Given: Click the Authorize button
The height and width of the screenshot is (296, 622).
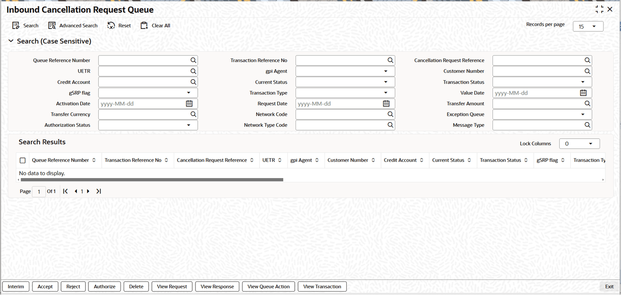Looking at the screenshot, I should click(105, 287).
